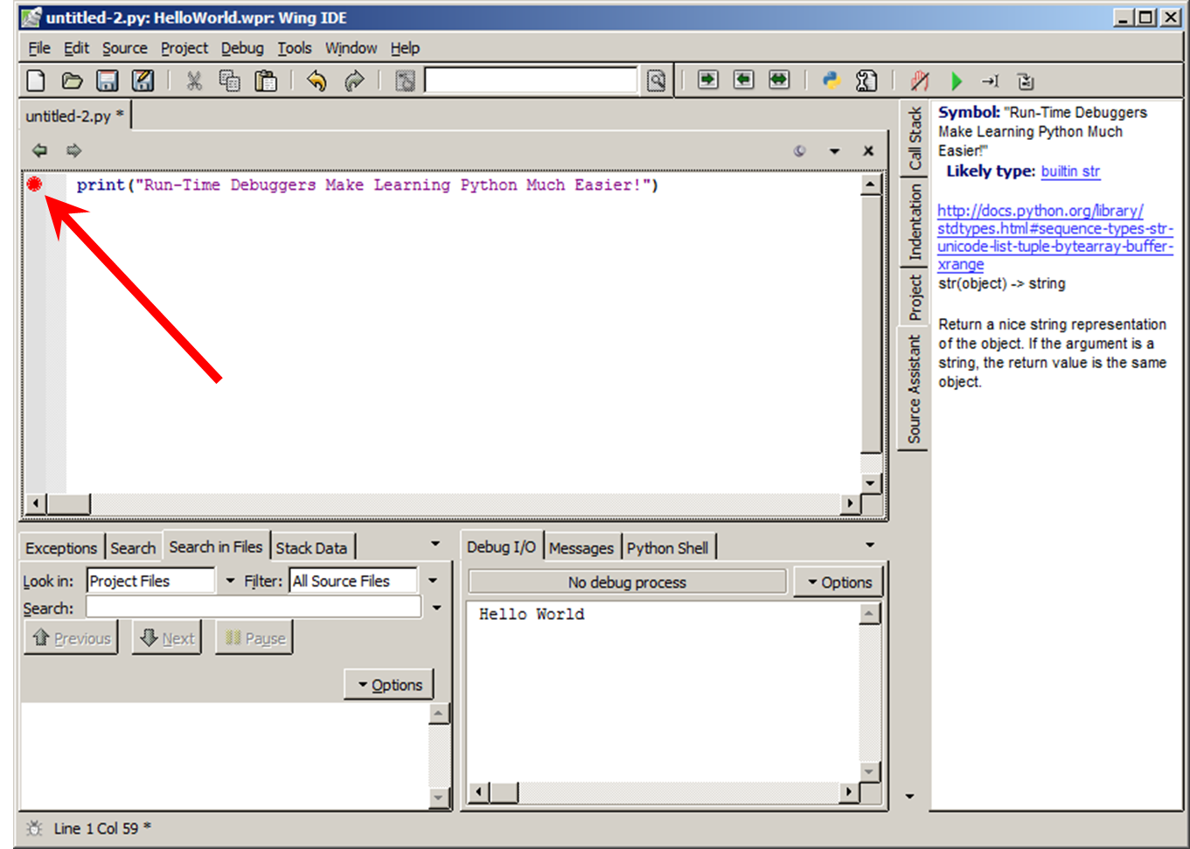Viewport: 1190px width, 849px height.
Task: Click the editor's vertical scrollbar thumb
Action: [870, 324]
